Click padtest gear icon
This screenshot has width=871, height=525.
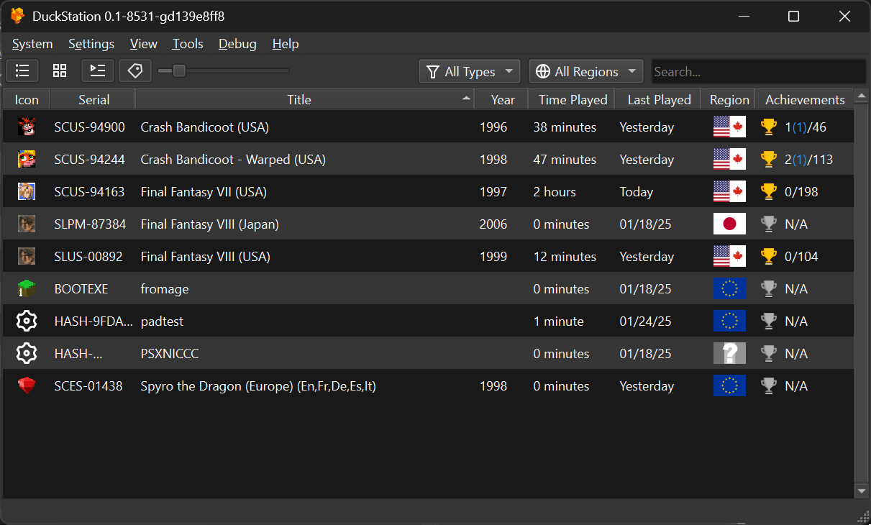tap(27, 321)
